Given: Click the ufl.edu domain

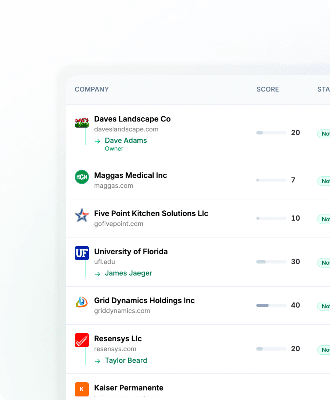Looking at the screenshot, I should [105, 262].
